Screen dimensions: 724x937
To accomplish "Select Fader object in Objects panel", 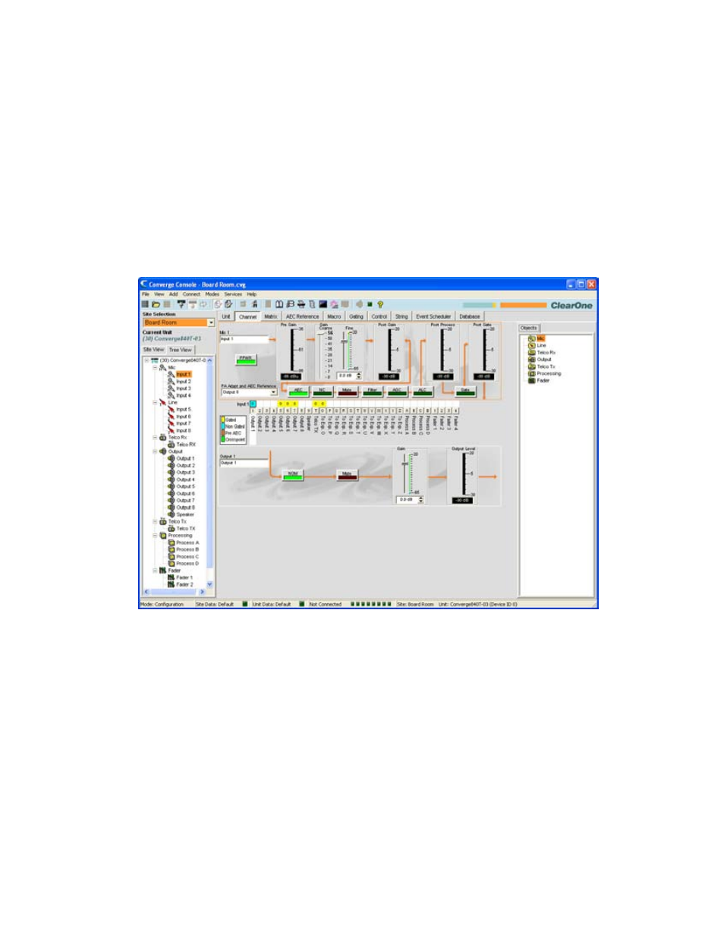I will coord(539,380).
